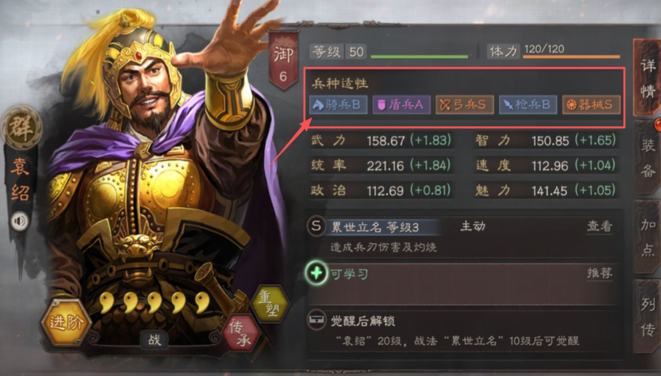This screenshot has width=661, height=376.
Task: Tap the 进阶 hexagon icon
Action: point(65,322)
